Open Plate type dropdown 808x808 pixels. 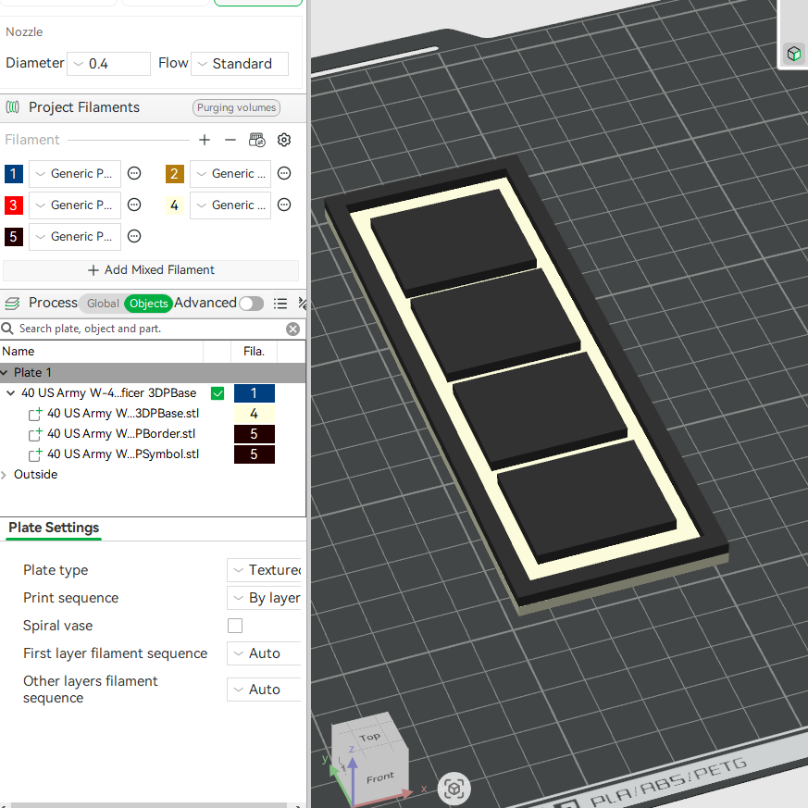coord(265,570)
